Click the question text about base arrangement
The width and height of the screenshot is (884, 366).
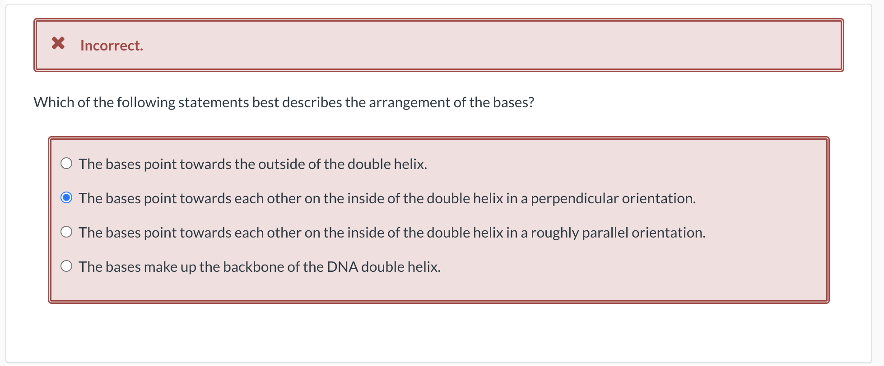[284, 102]
